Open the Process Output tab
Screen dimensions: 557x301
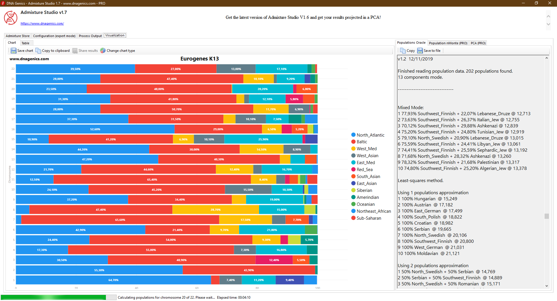pyautogui.click(x=90, y=36)
